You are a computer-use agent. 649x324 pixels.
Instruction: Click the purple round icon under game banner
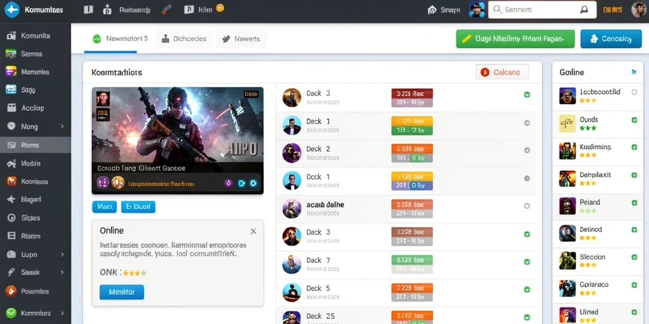pos(228,183)
